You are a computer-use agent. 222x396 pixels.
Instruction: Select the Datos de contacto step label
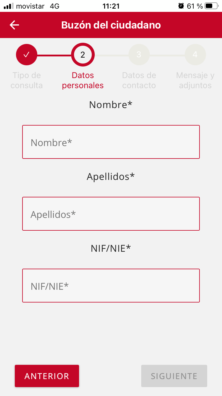pos(139,80)
